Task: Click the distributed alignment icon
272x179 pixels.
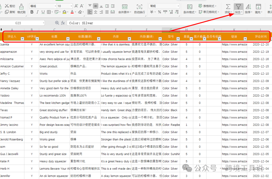Action: [113, 12]
